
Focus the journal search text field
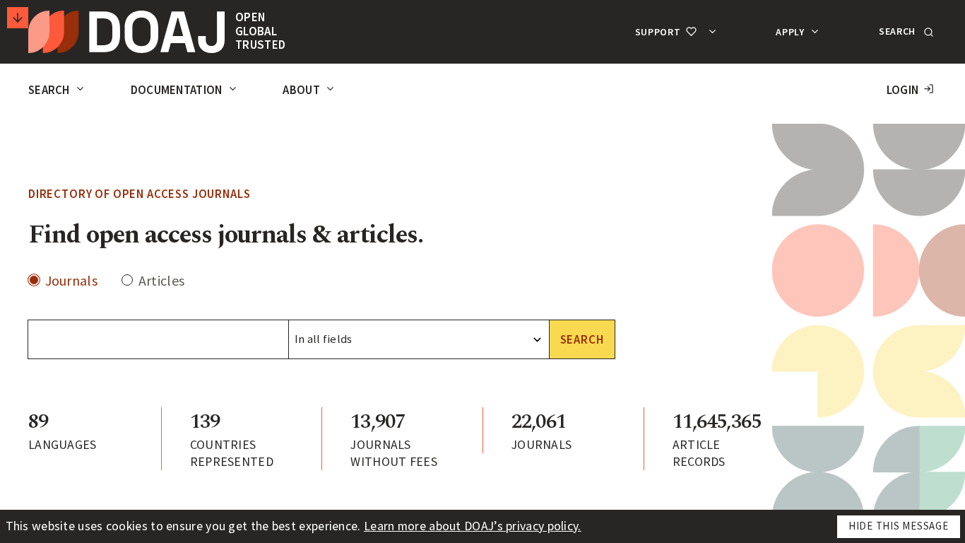[158, 339]
